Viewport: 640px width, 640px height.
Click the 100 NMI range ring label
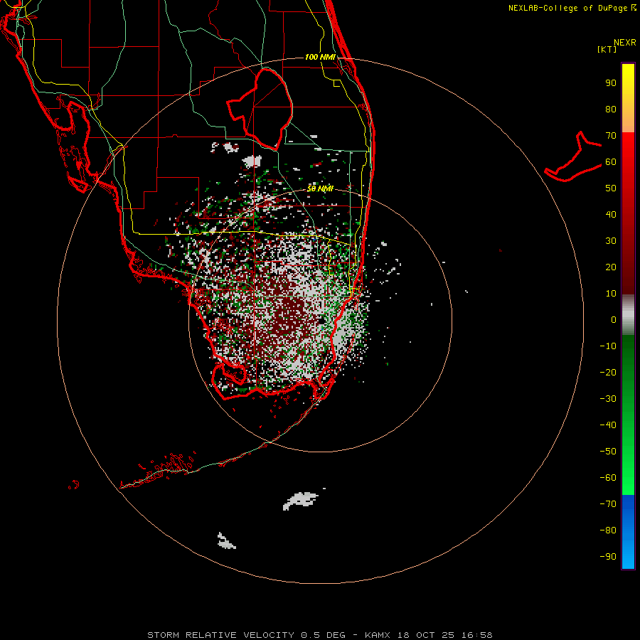(x=320, y=57)
